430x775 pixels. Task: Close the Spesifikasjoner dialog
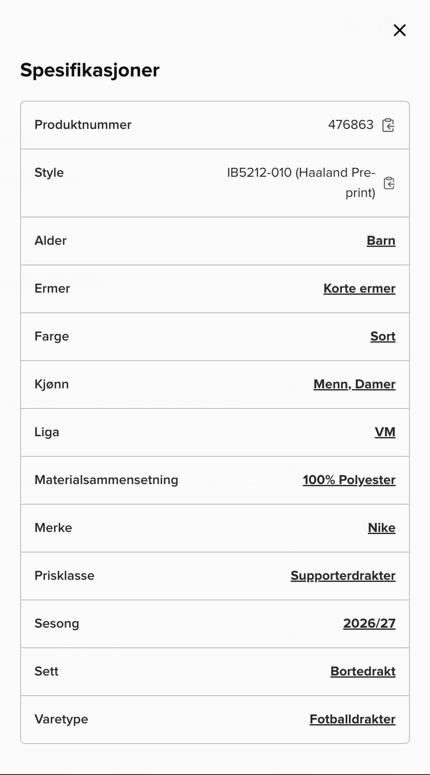click(400, 30)
